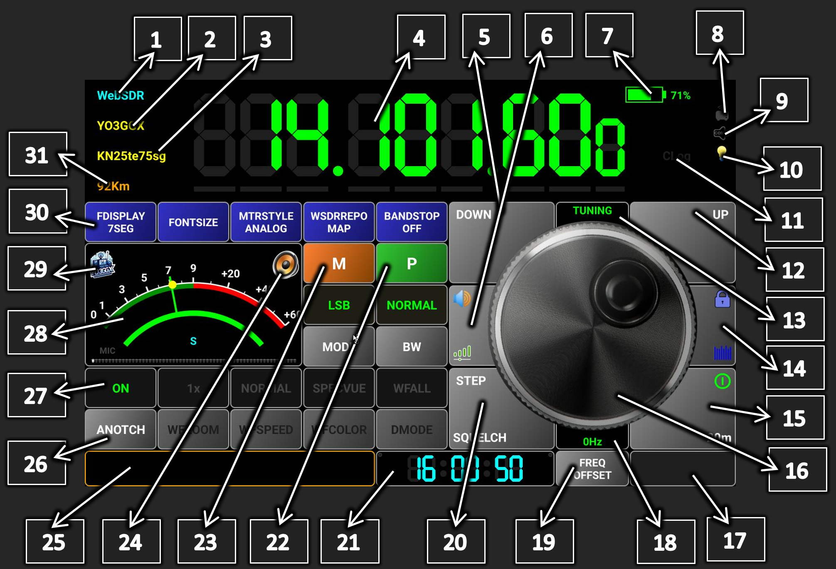Click the green signal bars icon
The height and width of the screenshot is (569, 836).
pyautogui.click(x=462, y=353)
